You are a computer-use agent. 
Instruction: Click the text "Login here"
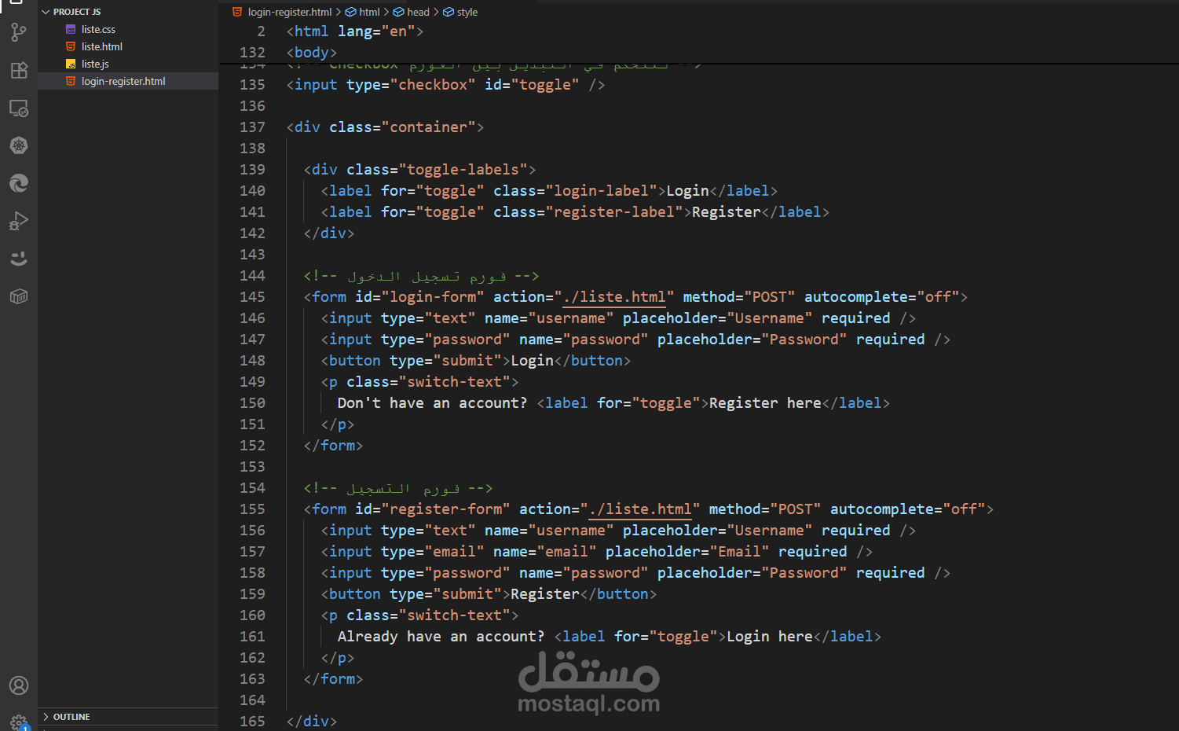click(x=770, y=637)
